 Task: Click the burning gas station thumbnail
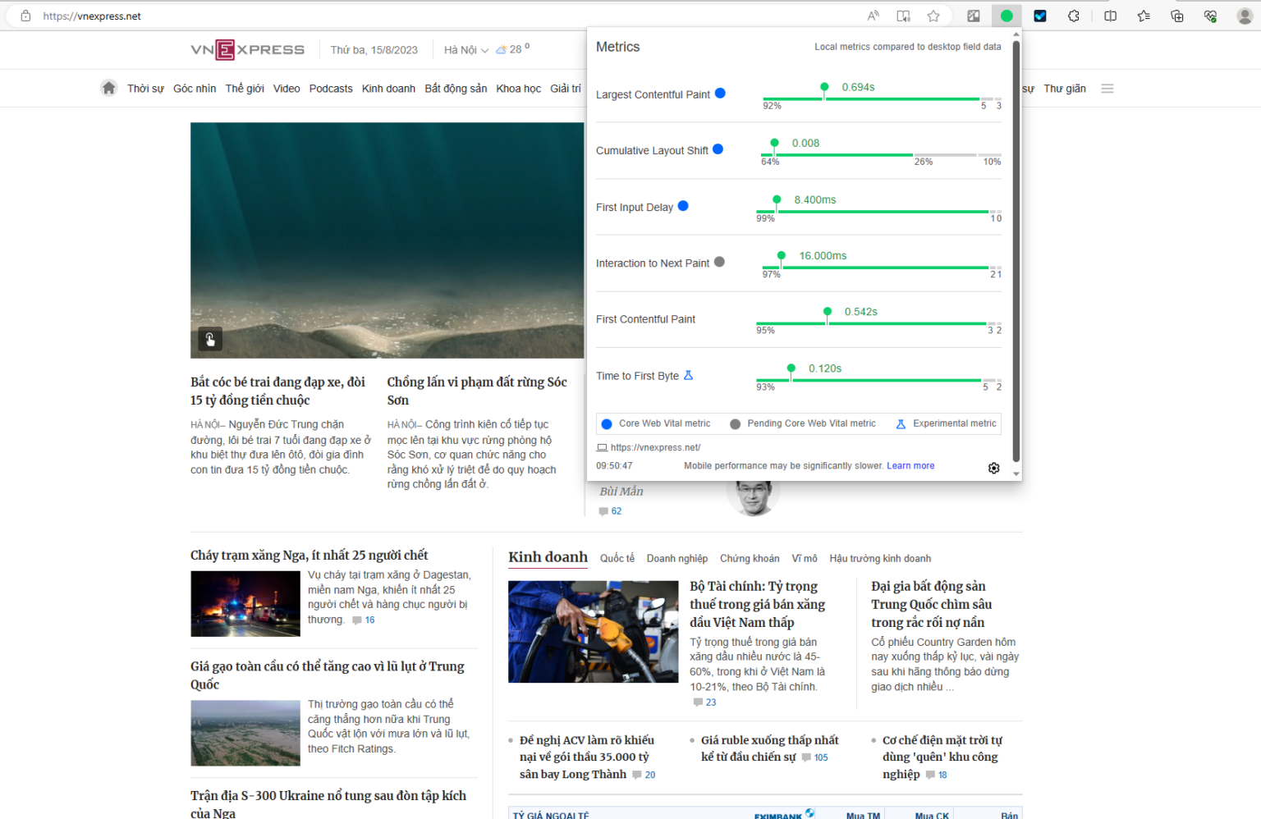click(245, 604)
